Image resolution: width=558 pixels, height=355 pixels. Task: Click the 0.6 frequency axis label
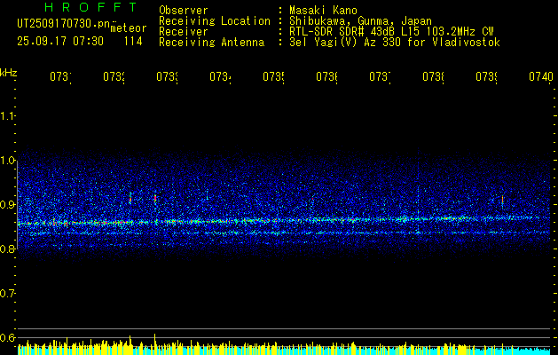point(7,337)
